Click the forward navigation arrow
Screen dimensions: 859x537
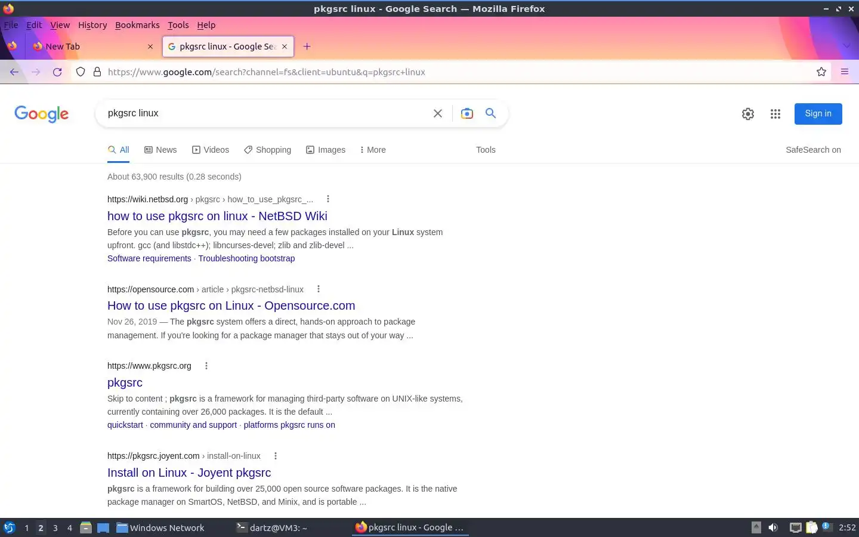pos(36,72)
